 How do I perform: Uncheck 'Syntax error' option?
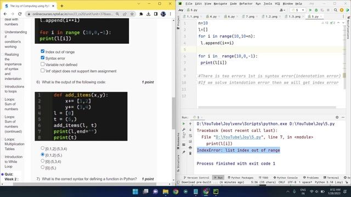pos(43,57)
